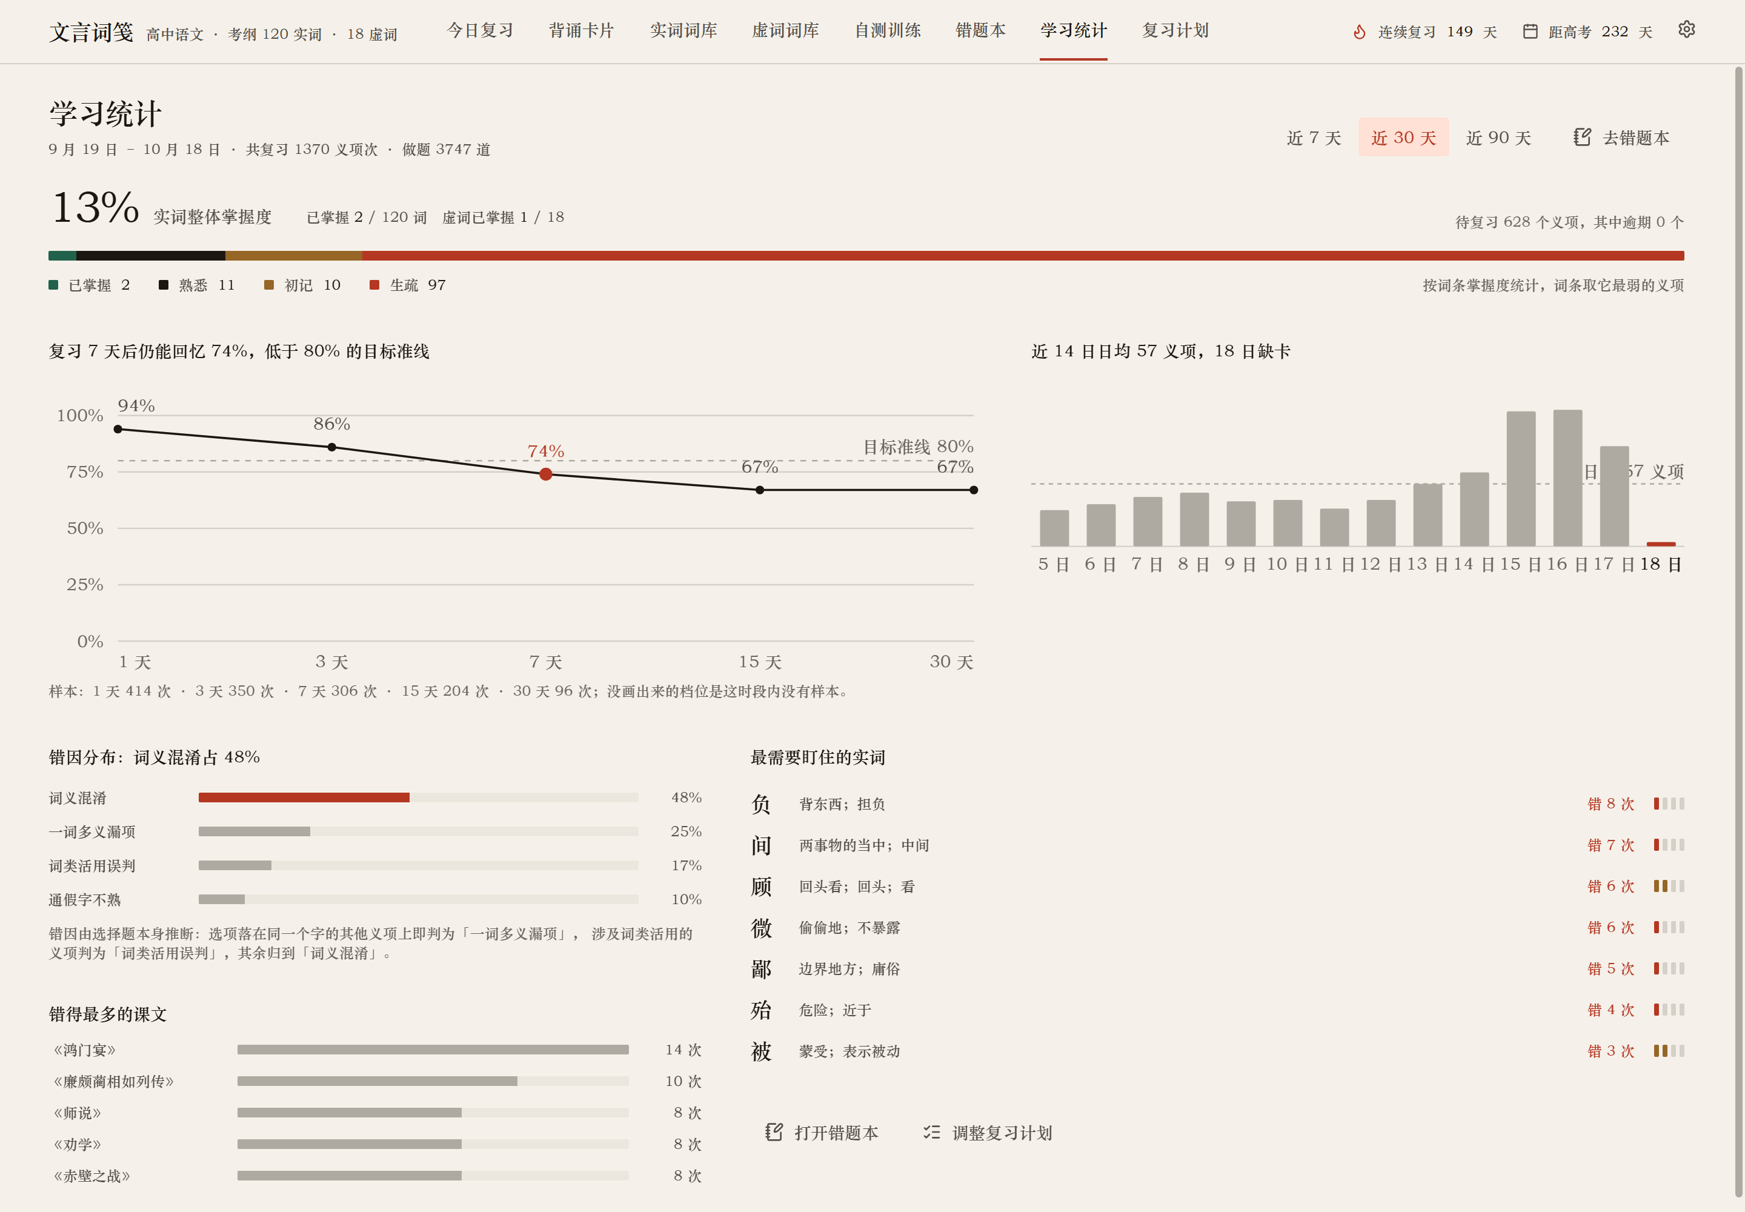Click the 3 天 point at 86%
The image size is (1745, 1212).
point(332,447)
